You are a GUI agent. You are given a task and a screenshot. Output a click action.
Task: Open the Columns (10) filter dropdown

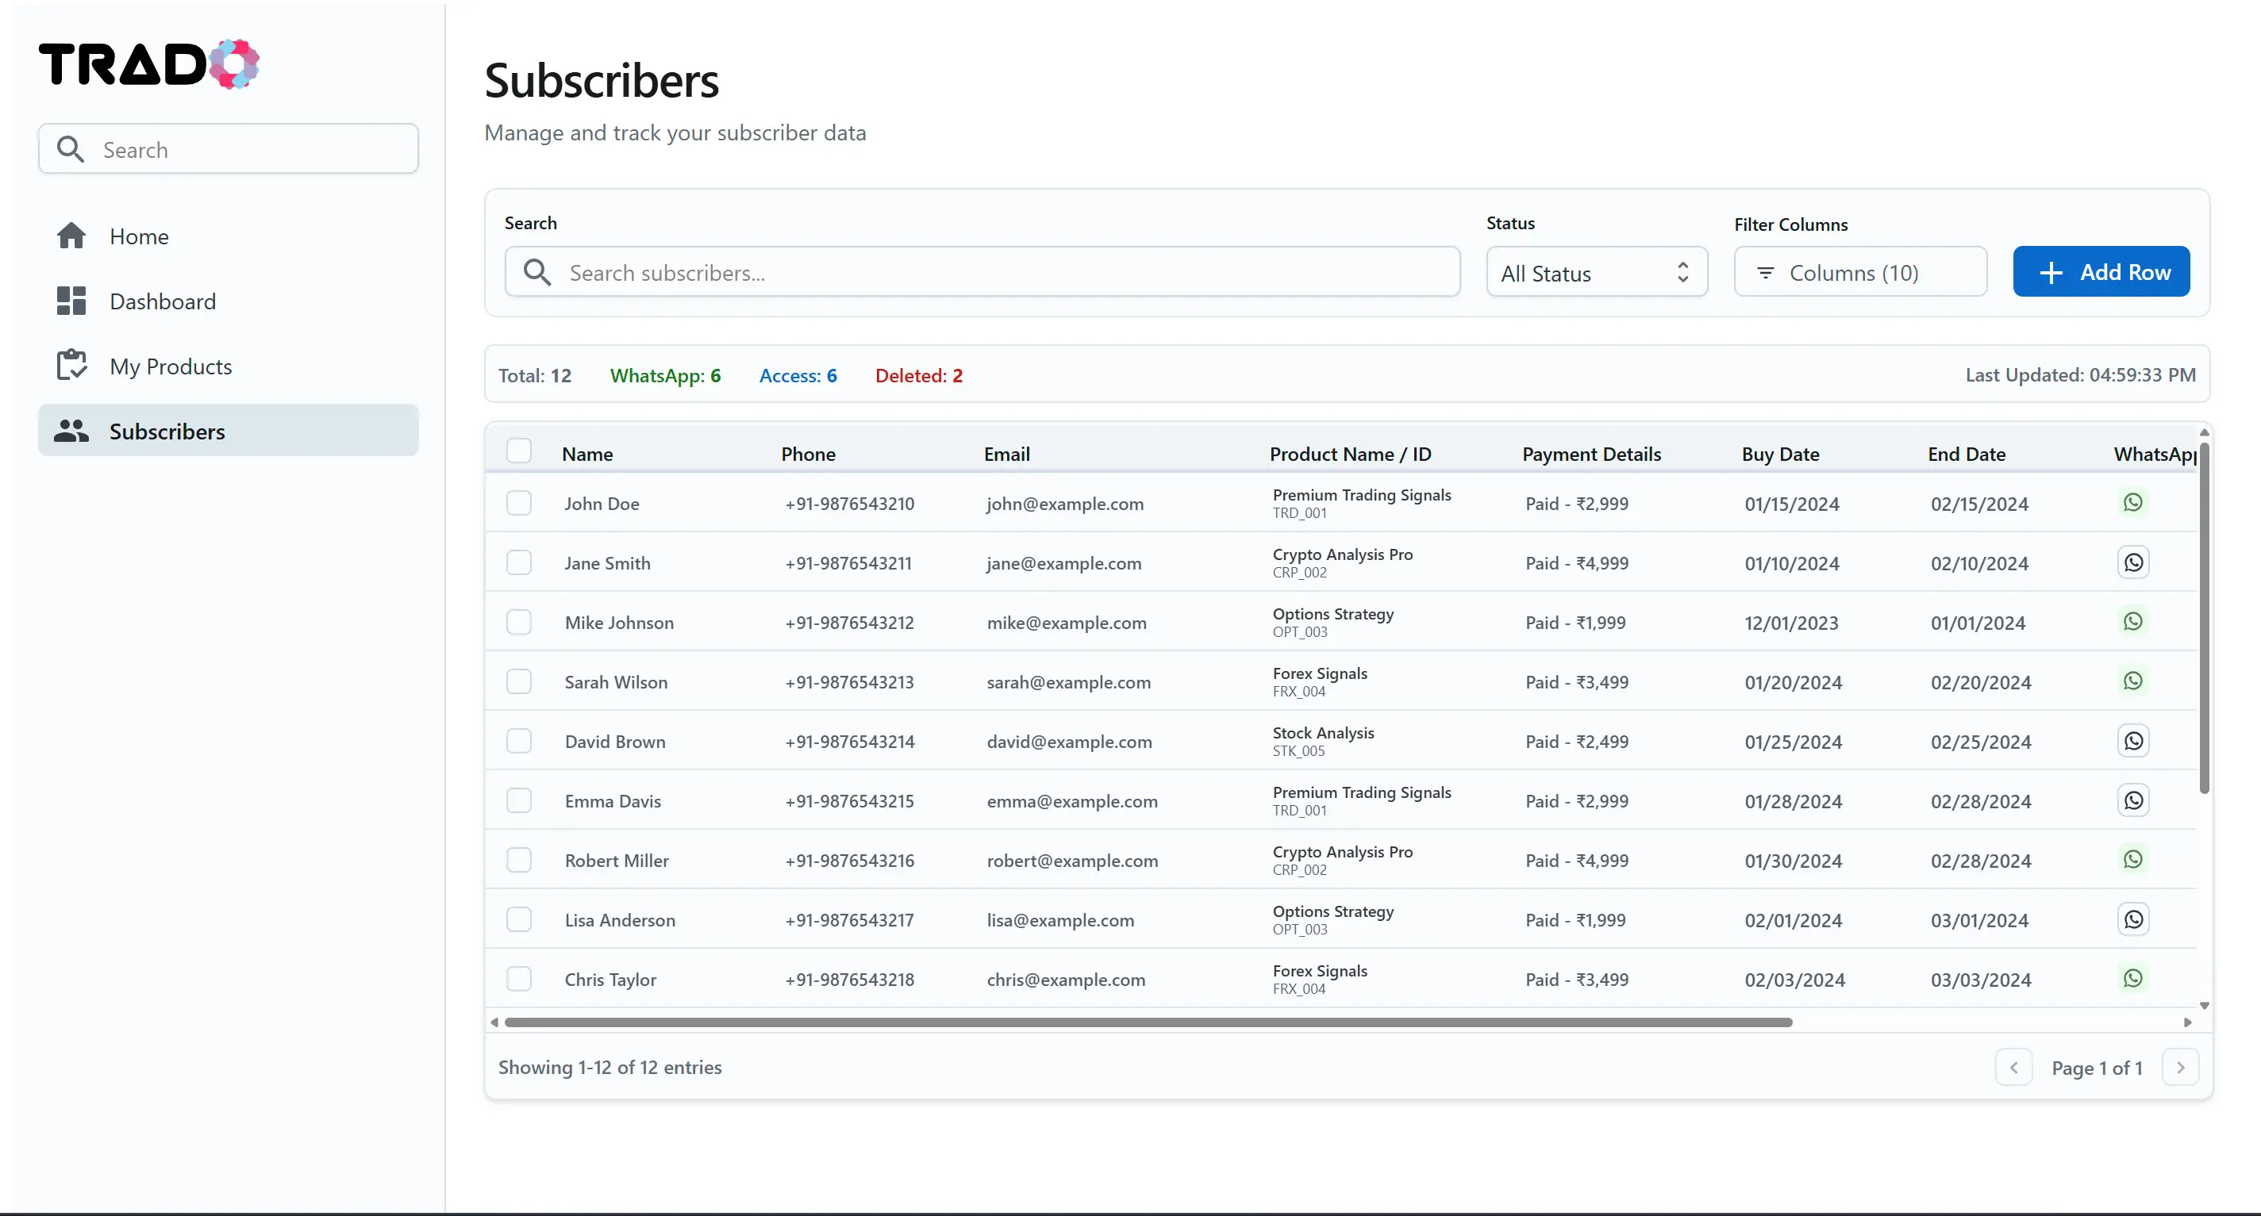[1860, 272]
